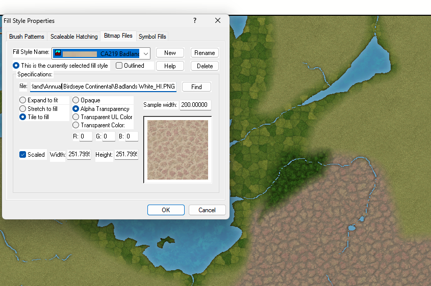This screenshot has height=286, width=431.
Task: Click the Delete fill style button
Action: coord(205,66)
